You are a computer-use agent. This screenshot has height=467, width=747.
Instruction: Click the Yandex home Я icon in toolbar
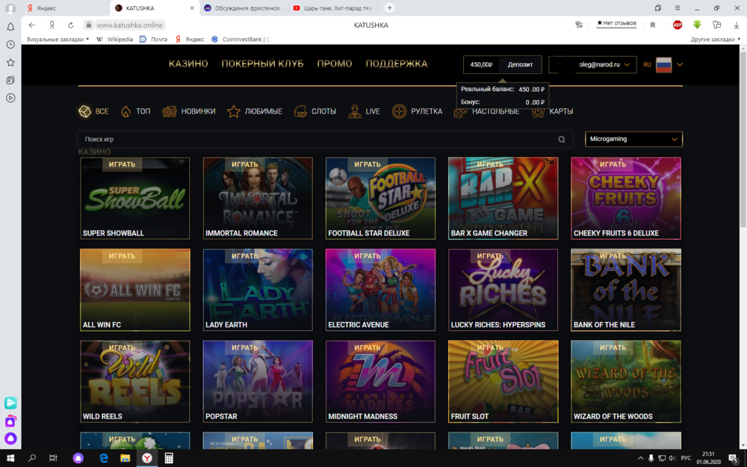click(52, 25)
